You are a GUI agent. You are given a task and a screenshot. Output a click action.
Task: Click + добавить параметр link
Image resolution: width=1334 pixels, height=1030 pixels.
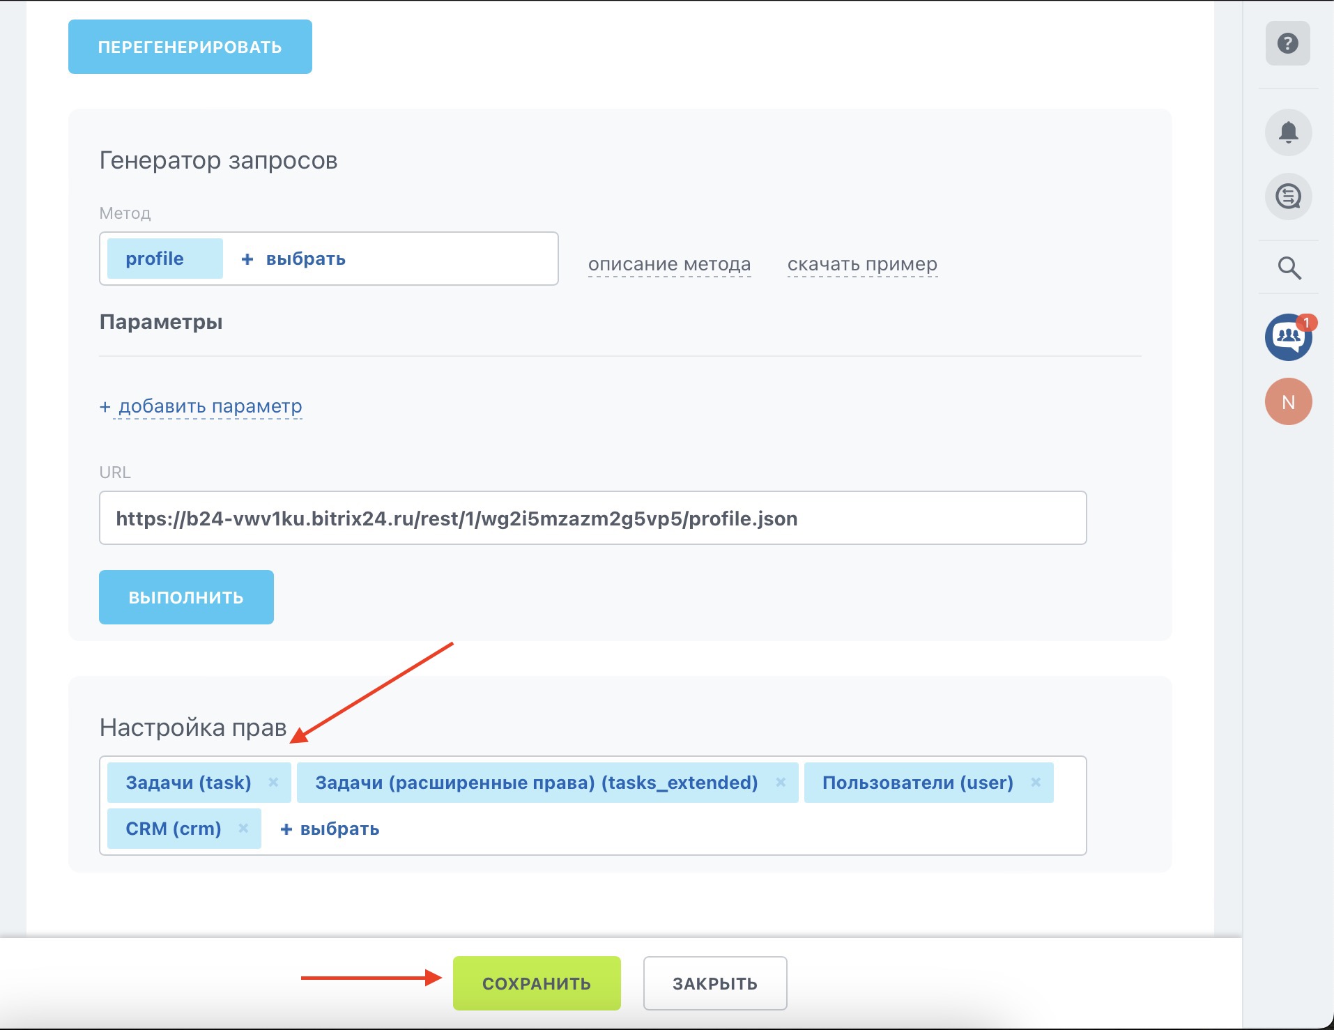[201, 406]
